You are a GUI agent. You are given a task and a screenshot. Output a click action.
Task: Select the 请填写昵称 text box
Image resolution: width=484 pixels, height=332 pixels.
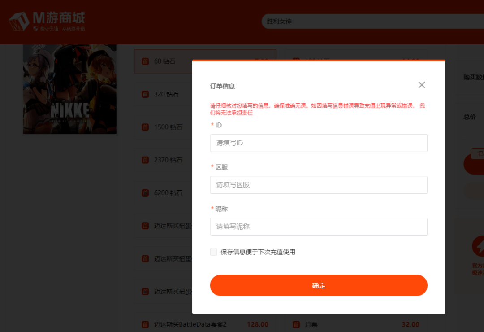318,227
